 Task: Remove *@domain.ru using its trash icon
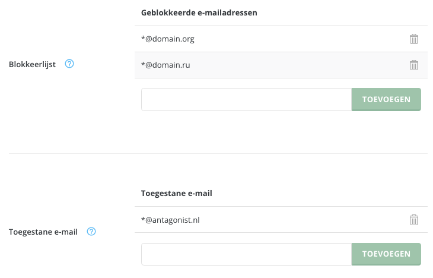point(413,65)
